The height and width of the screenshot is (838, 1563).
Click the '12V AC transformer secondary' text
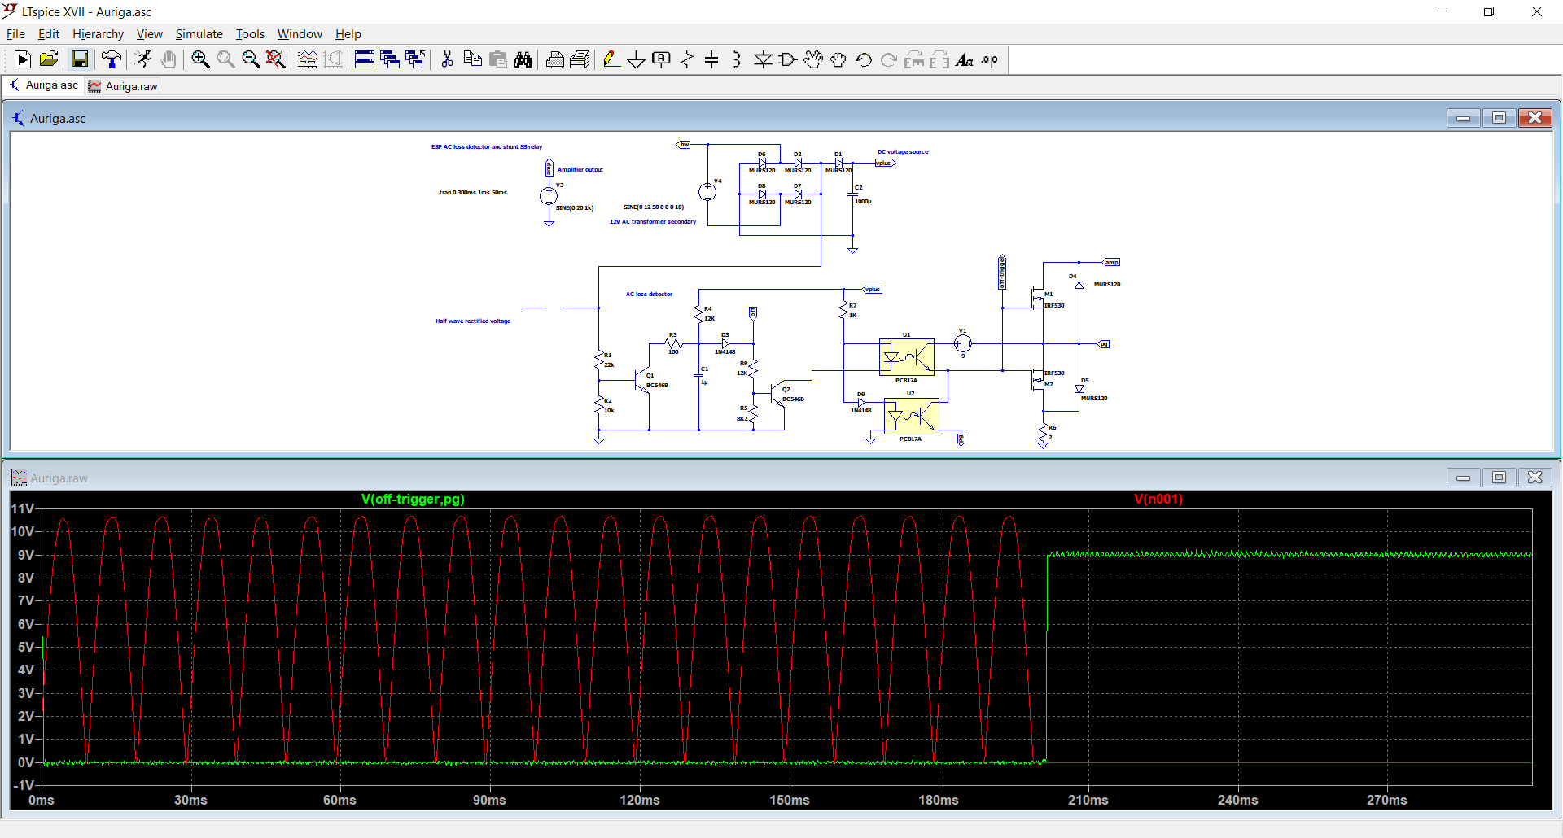tap(653, 222)
